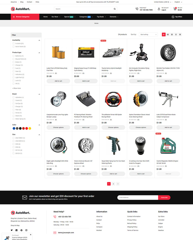Open the shopping cart icon
Viewport: 193px width, 240px height.
coord(175,9)
